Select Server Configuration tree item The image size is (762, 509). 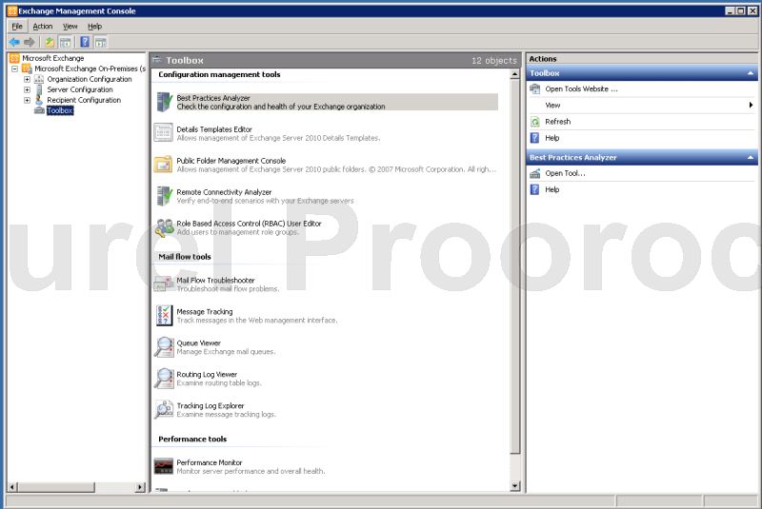pyautogui.click(x=80, y=89)
